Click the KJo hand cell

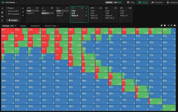tap(21, 50)
